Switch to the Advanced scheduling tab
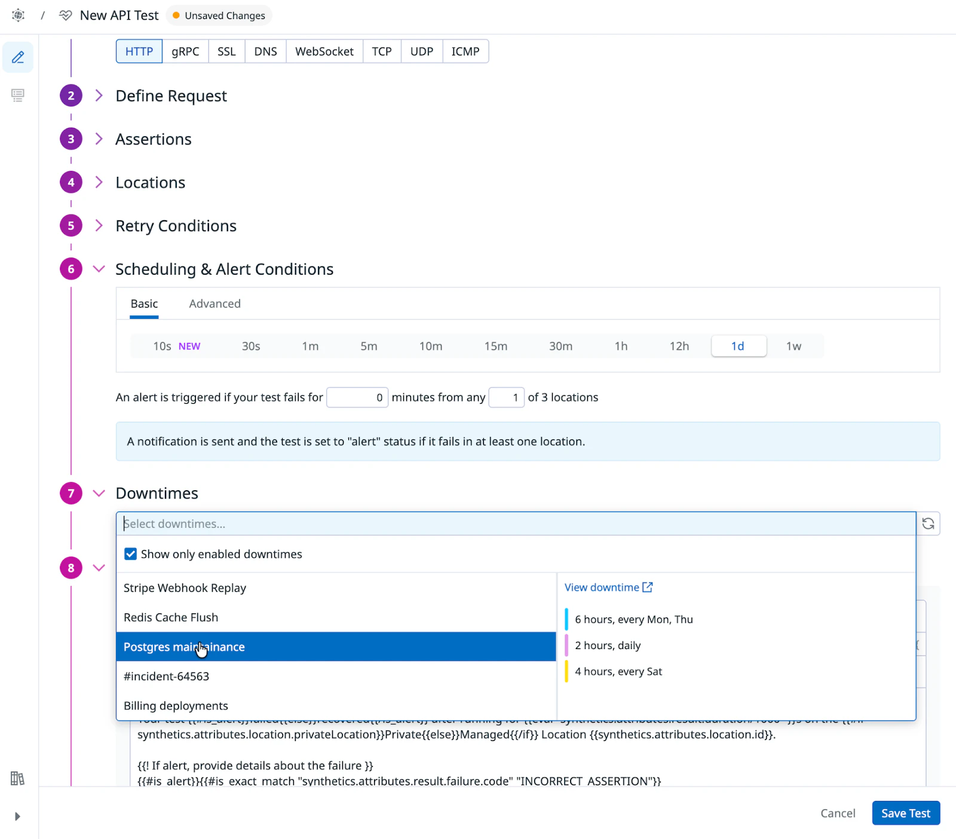The image size is (956, 839). click(215, 304)
